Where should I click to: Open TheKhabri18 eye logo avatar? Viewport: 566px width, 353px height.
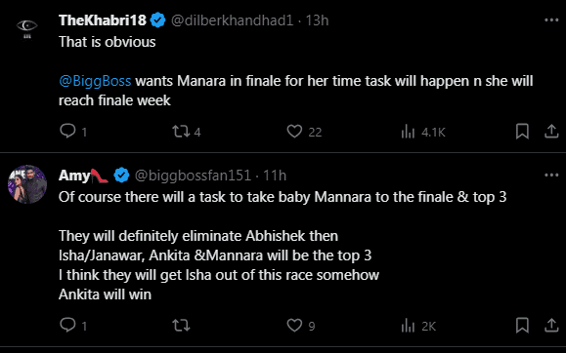[x=27, y=28]
